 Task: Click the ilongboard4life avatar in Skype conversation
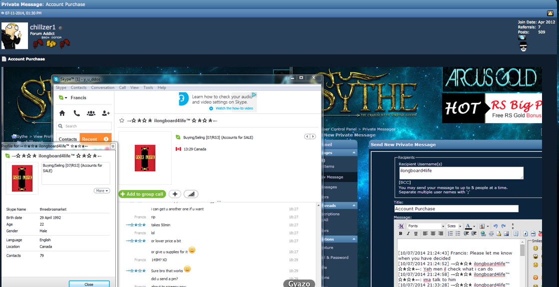coord(145,158)
